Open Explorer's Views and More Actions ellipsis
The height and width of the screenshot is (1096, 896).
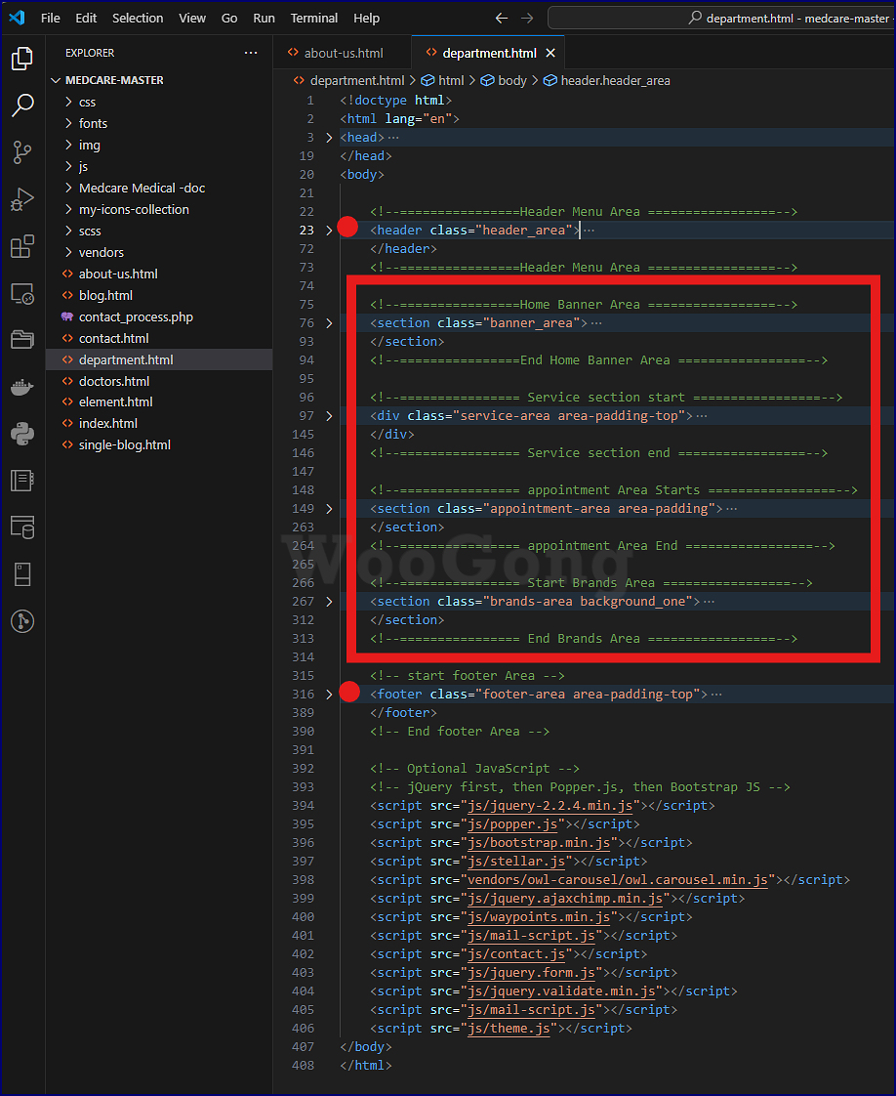[251, 53]
